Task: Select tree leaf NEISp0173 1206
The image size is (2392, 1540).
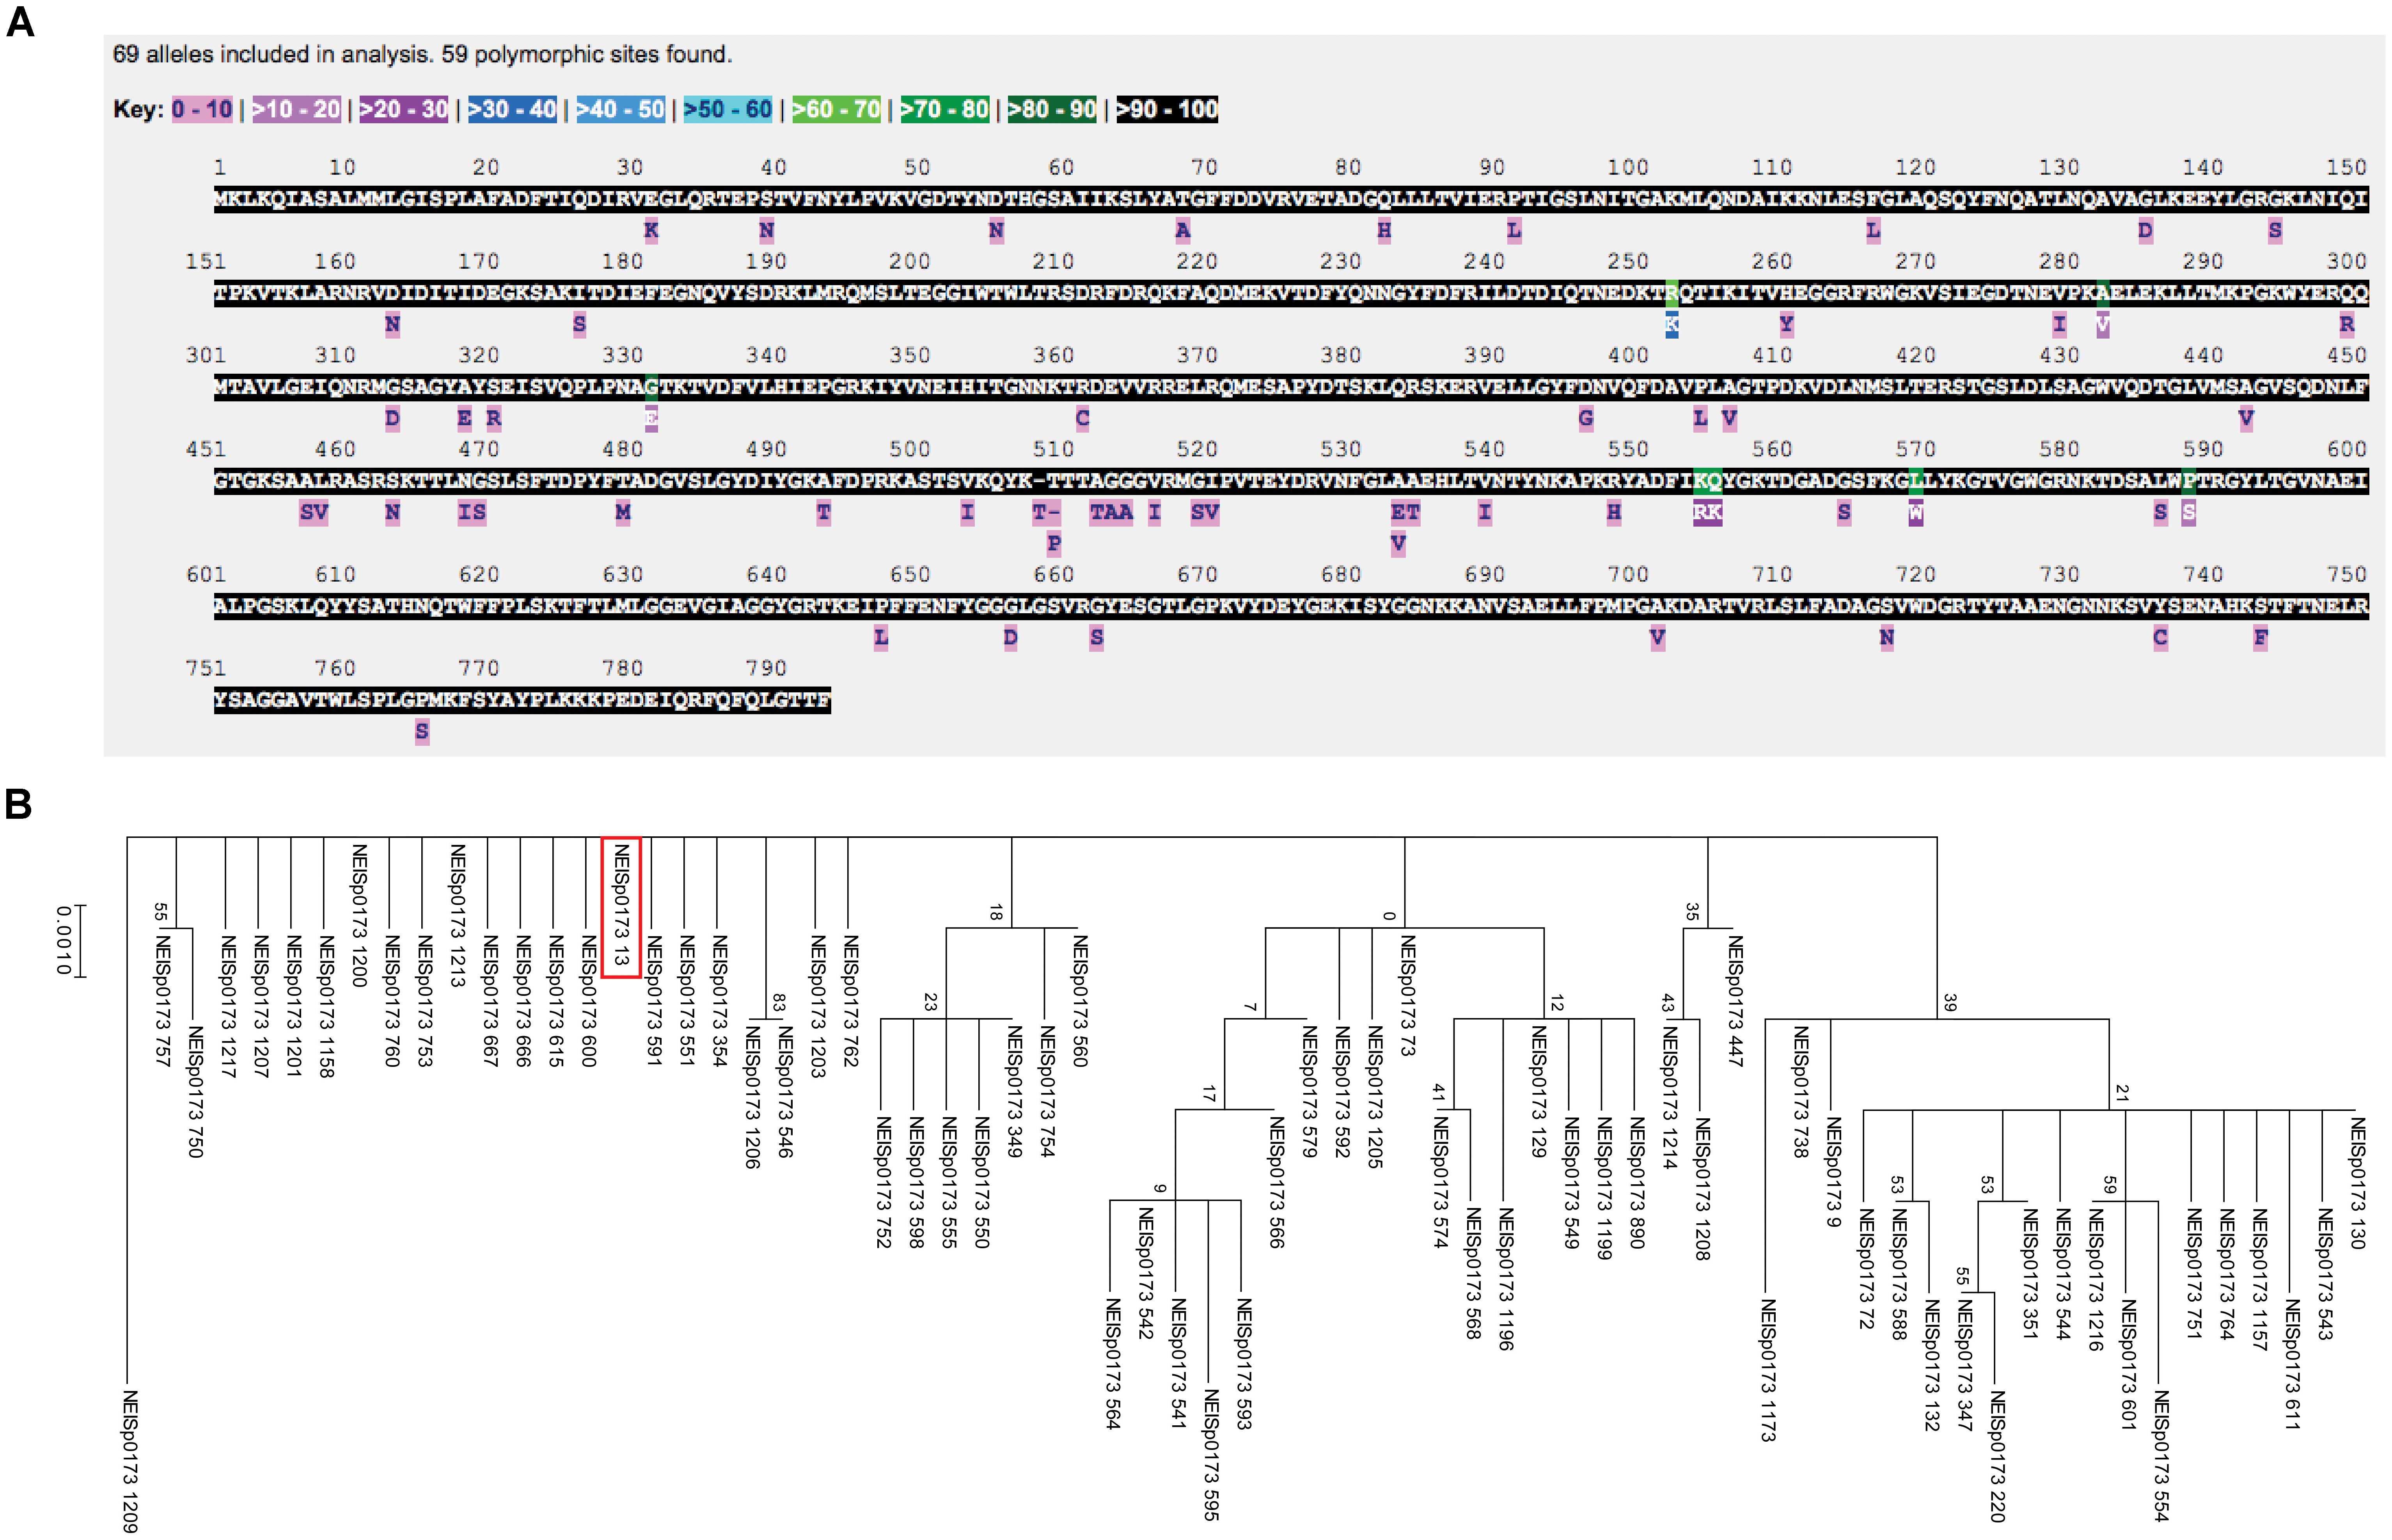Action: pyautogui.click(x=752, y=1097)
